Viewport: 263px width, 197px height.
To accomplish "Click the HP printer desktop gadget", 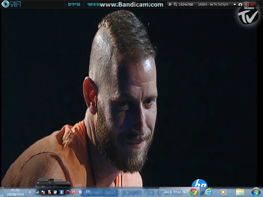I will pos(53,182).
